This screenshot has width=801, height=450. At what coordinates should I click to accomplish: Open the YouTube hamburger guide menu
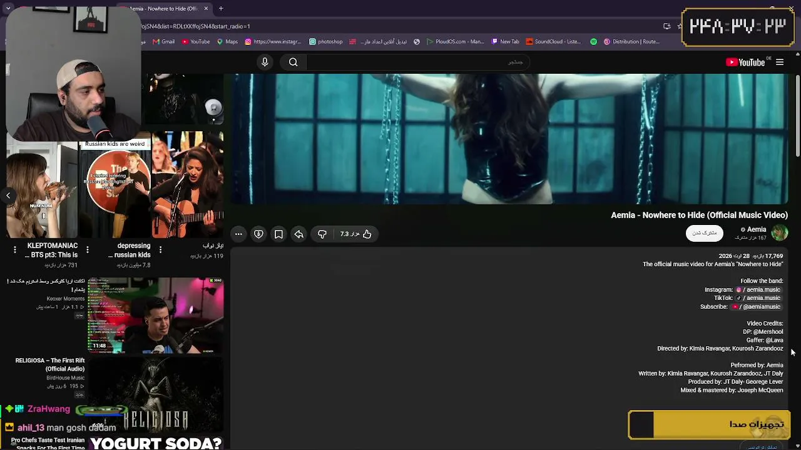coord(780,62)
